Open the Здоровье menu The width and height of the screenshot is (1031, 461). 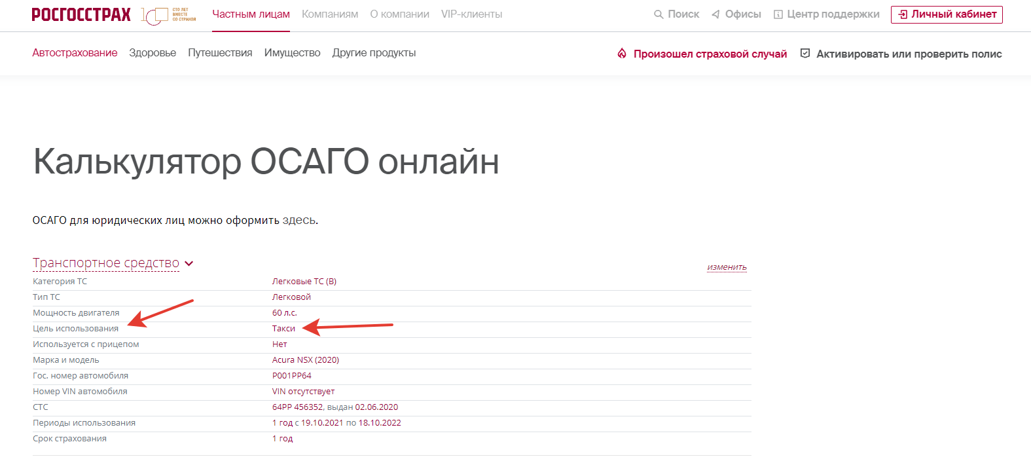coord(153,53)
